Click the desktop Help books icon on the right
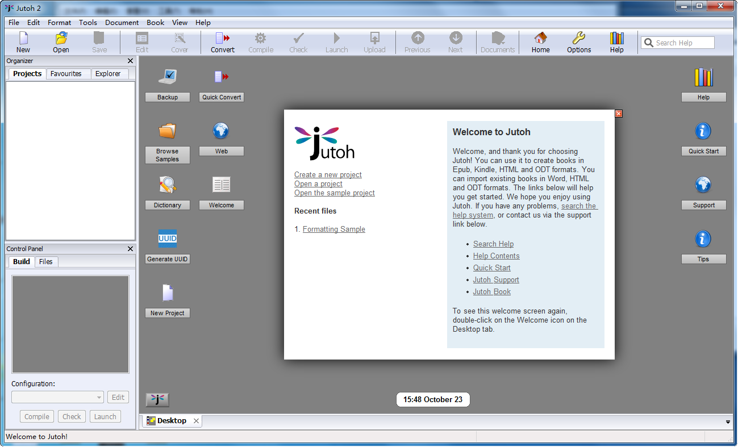738x447 pixels. click(703, 77)
